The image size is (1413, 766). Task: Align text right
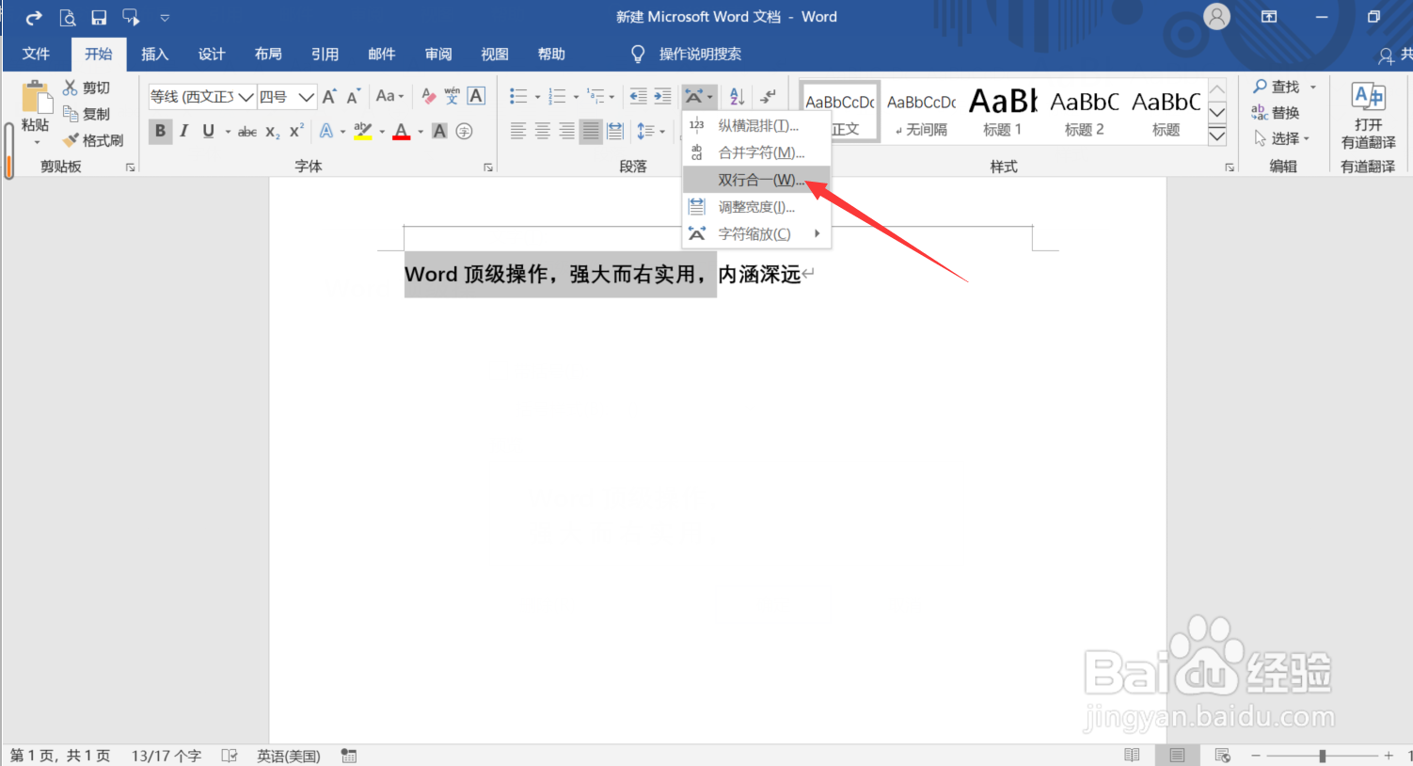(x=566, y=132)
